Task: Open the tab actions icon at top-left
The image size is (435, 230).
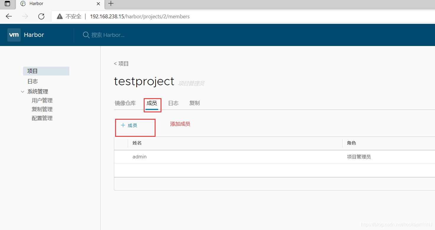Action: 7,4
